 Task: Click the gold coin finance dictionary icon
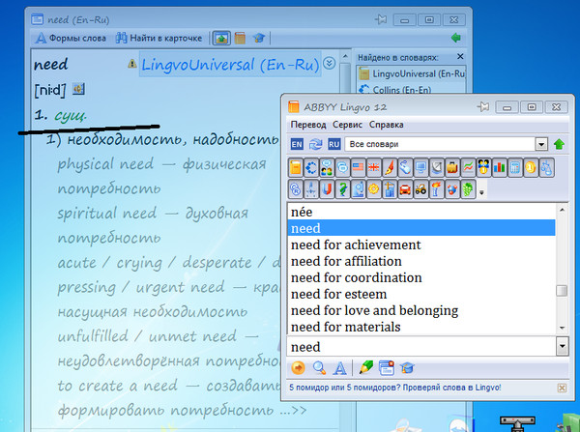point(531,168)
